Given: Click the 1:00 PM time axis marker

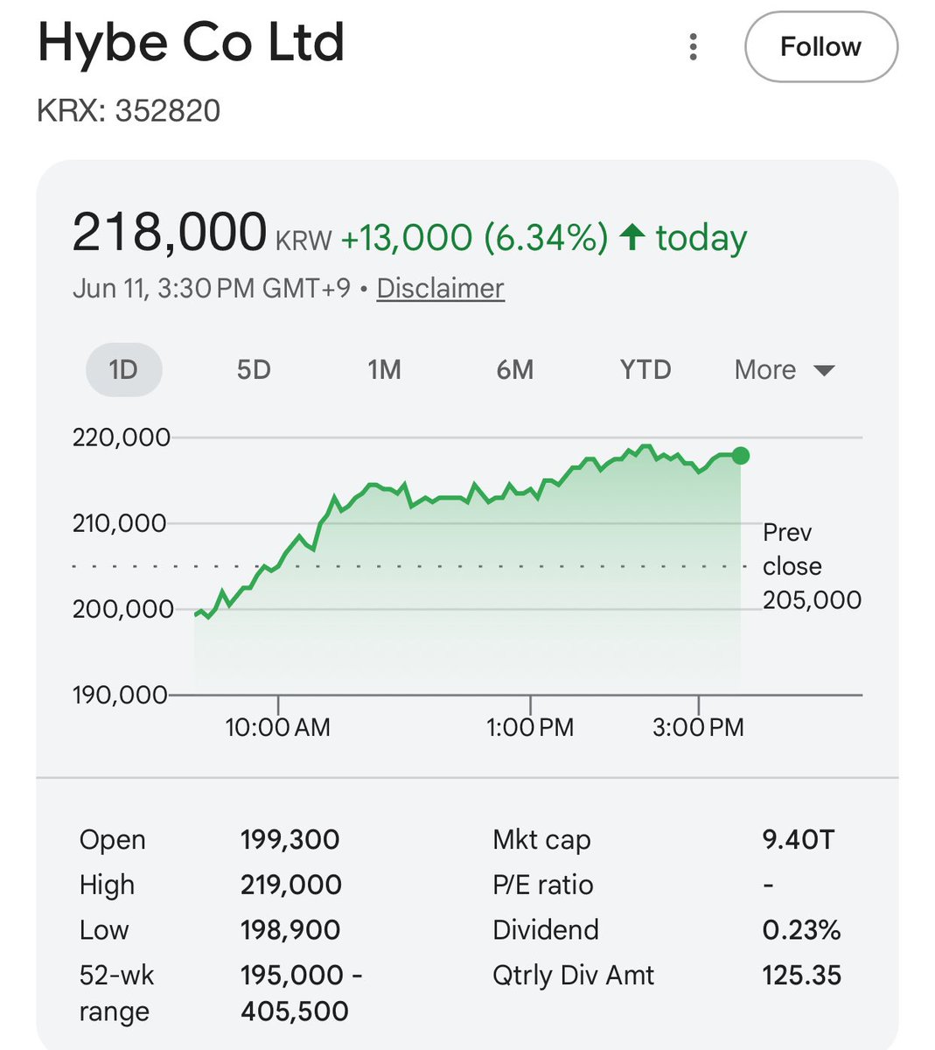Looking at the screenshot, I should click(530, 727).
